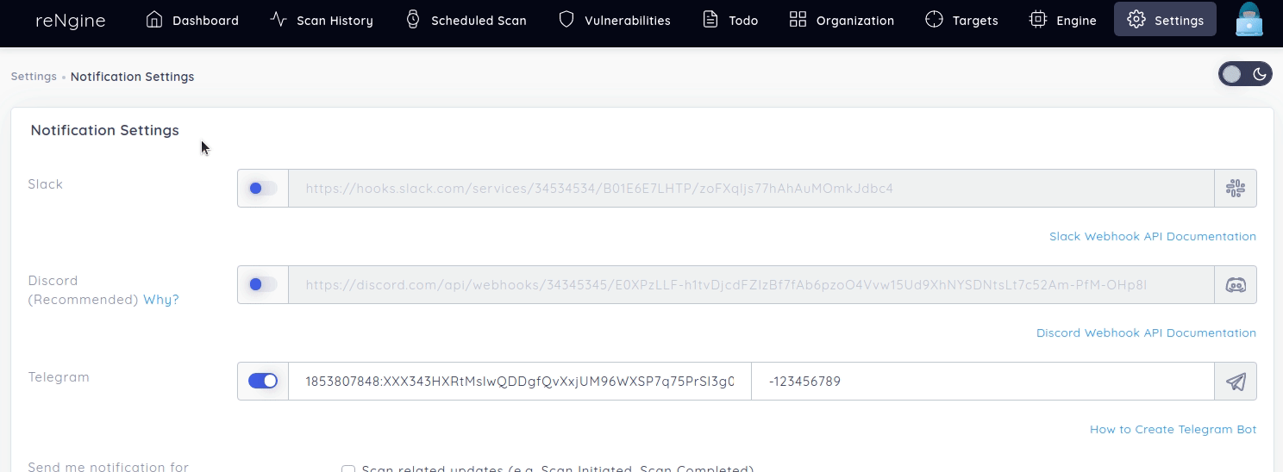Screen dimensions: 1283x472
Task: Click the Discord webhook URL field
Action: point(751,284)
